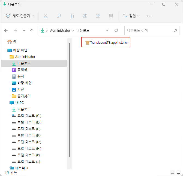Screen dimensions: 183x176
Task: Click the search magnifier icon
Action: (175, 31)
